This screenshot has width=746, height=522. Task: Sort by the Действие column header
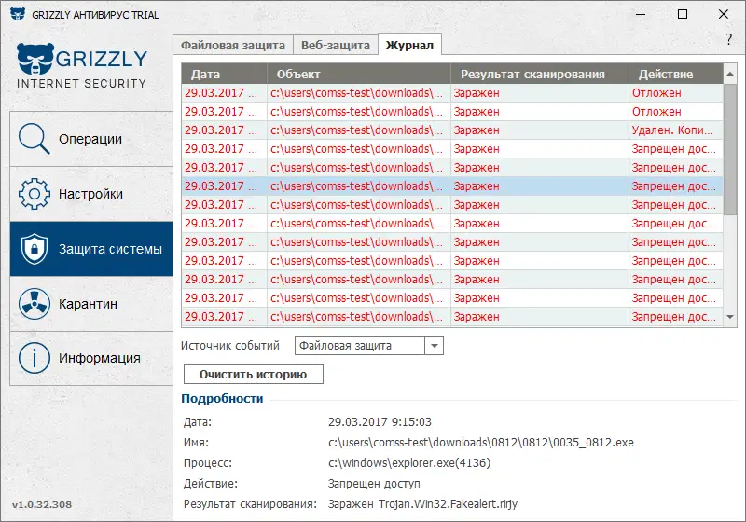pos(675,75)
